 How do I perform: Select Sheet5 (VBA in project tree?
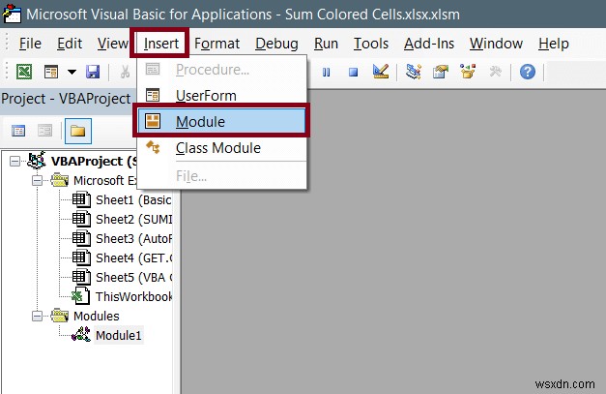pos(133,277)
